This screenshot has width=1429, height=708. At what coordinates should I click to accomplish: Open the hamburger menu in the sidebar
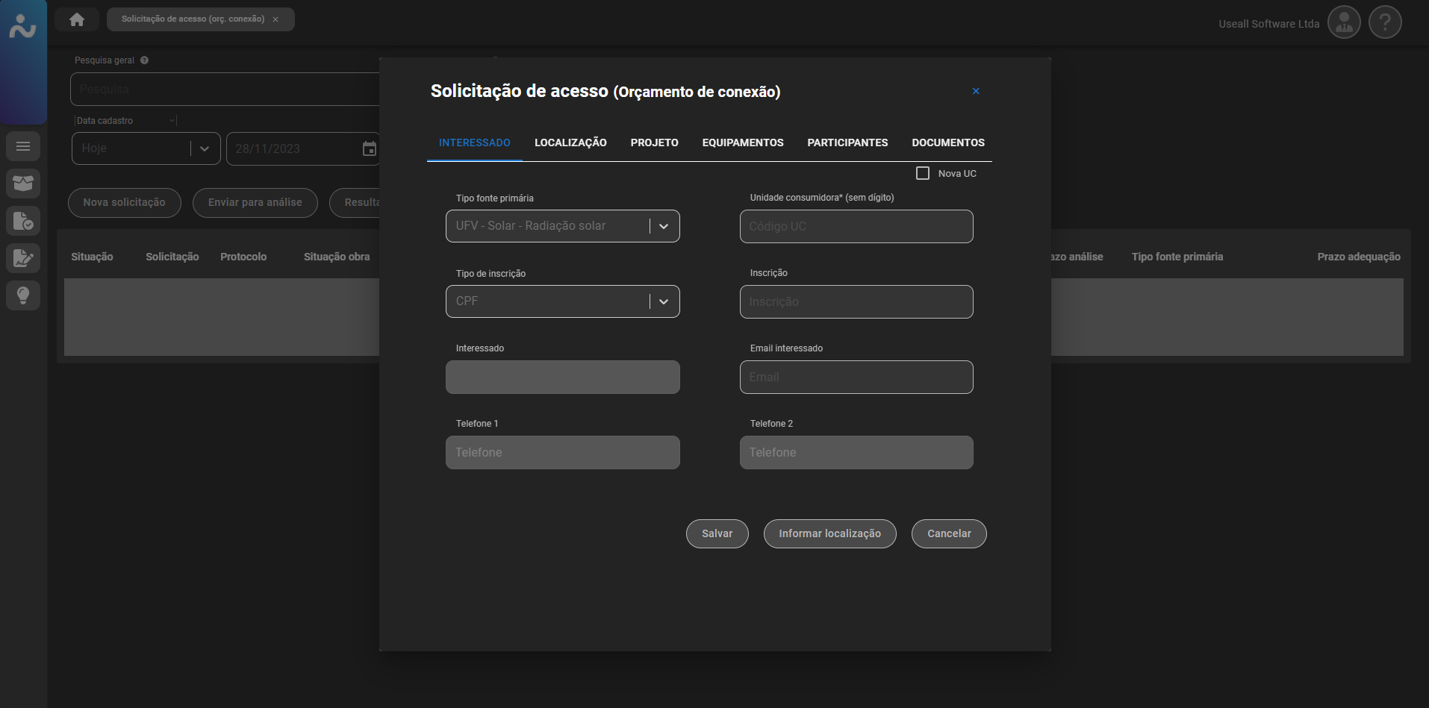[23, 146]
